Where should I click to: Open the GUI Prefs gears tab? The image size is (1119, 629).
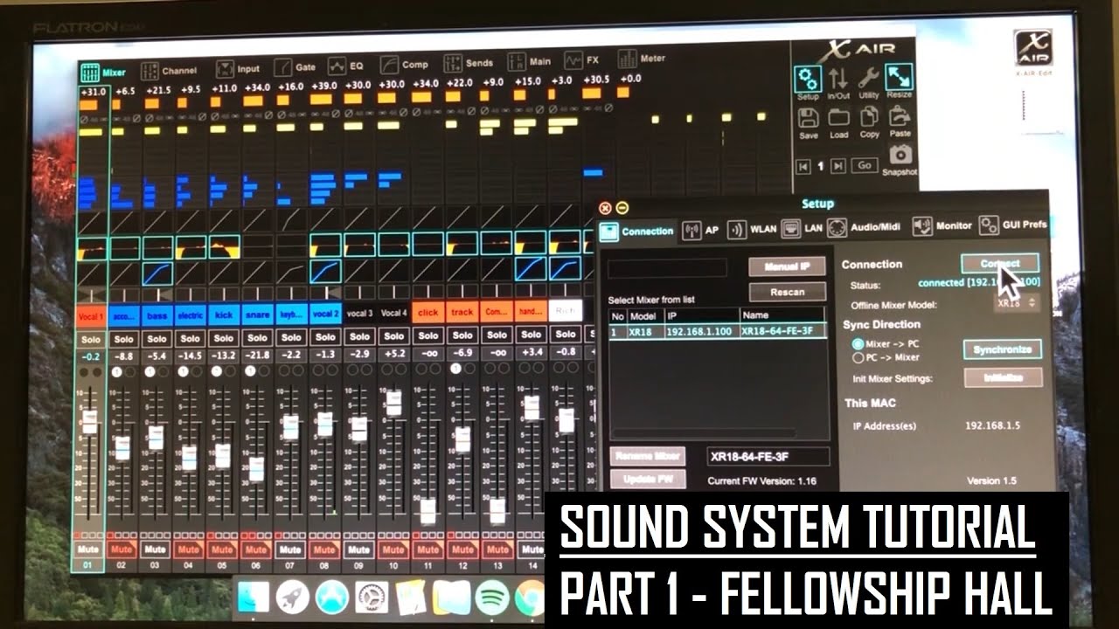pyautogui.click(x=1012, y=225)
